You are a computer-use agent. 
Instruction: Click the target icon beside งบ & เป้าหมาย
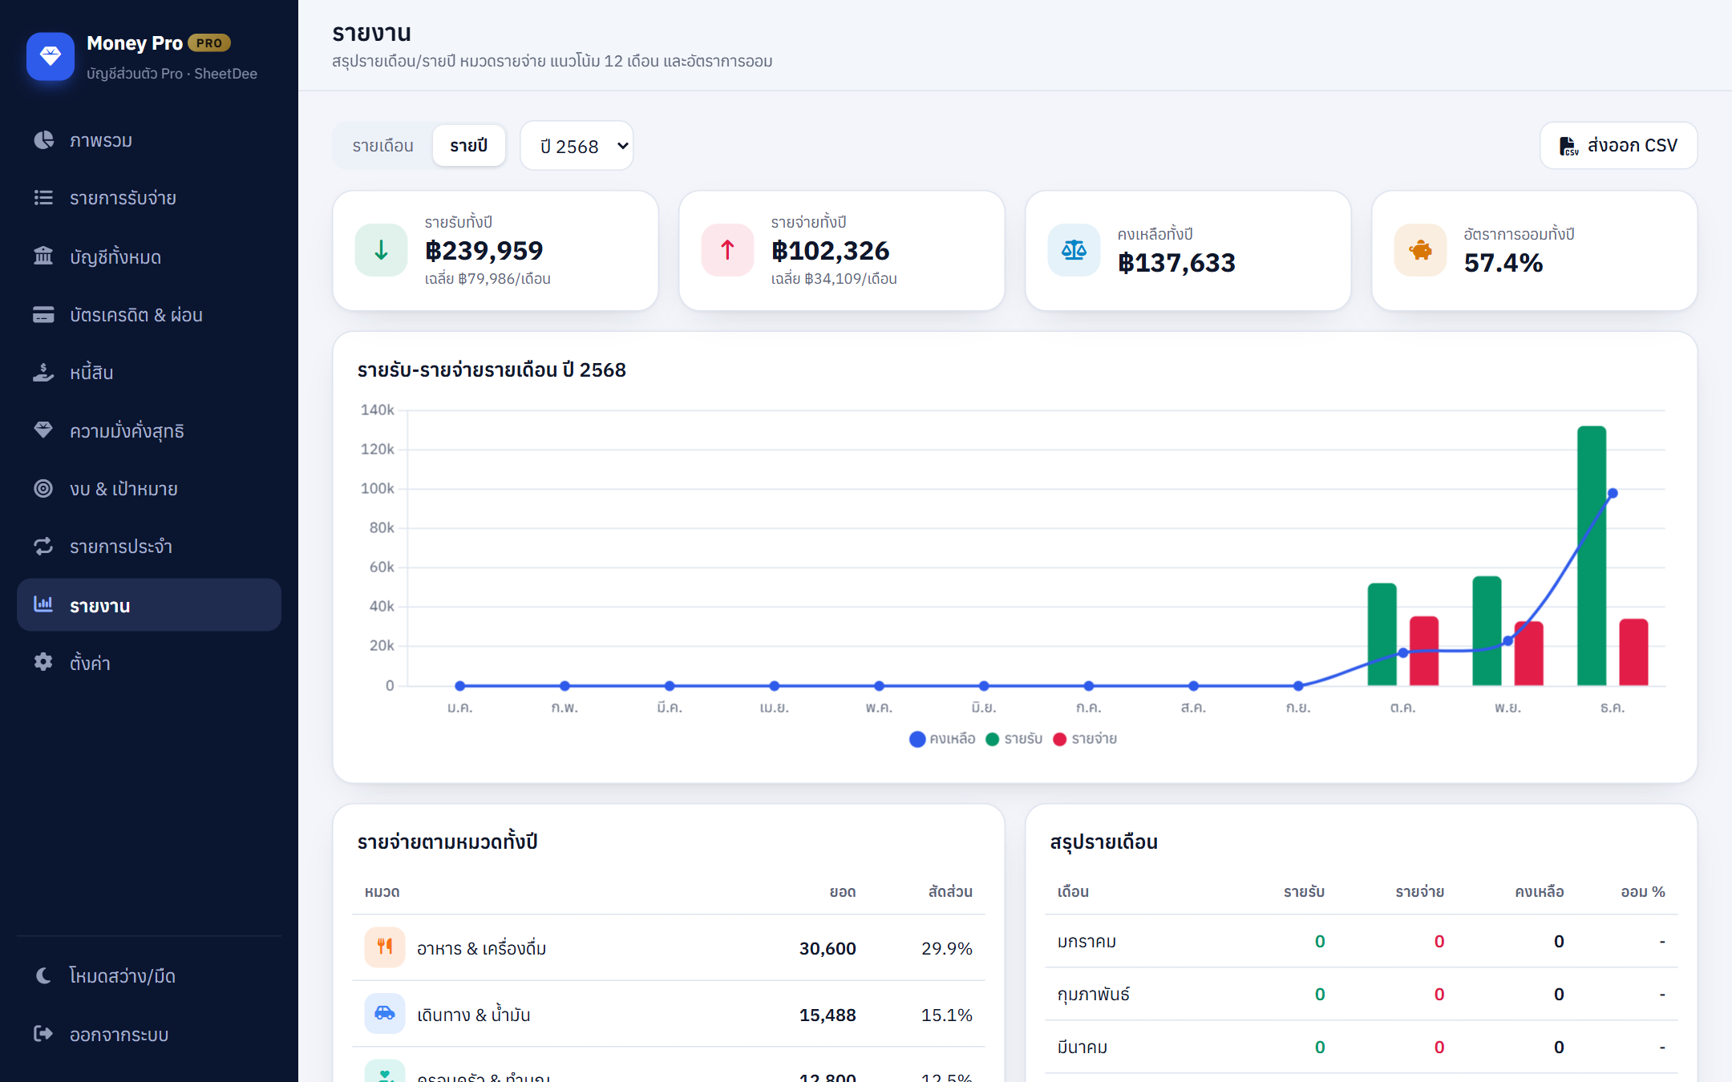click(43, 488)
